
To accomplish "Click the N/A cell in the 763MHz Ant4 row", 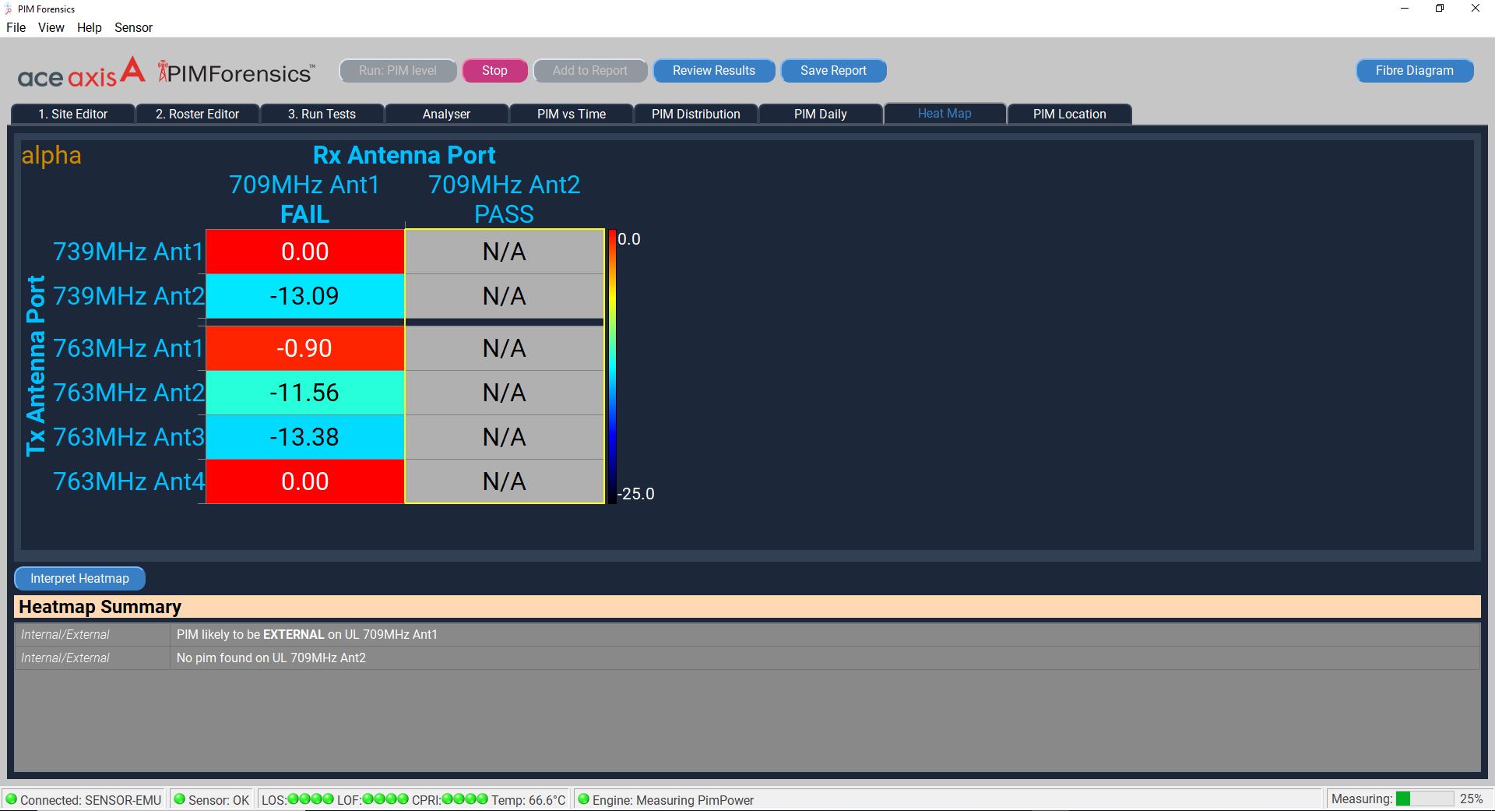I will click(505, 481).
